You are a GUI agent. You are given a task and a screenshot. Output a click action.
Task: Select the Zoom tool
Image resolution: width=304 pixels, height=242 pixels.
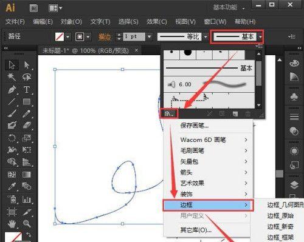[27, 224]
